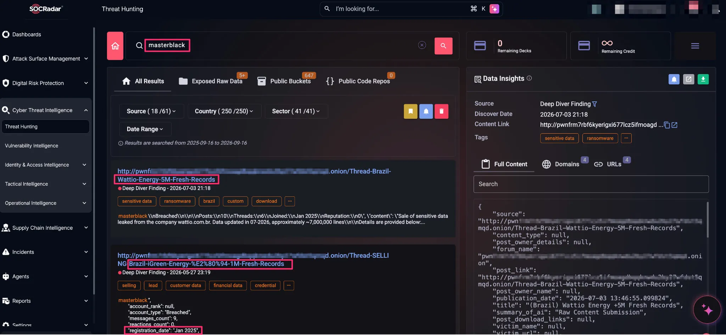Image resolution: width=726 pixels, height=335 pixels.
Task: Show more tags on Wattio Energy result
Action: tap(290, 201)
